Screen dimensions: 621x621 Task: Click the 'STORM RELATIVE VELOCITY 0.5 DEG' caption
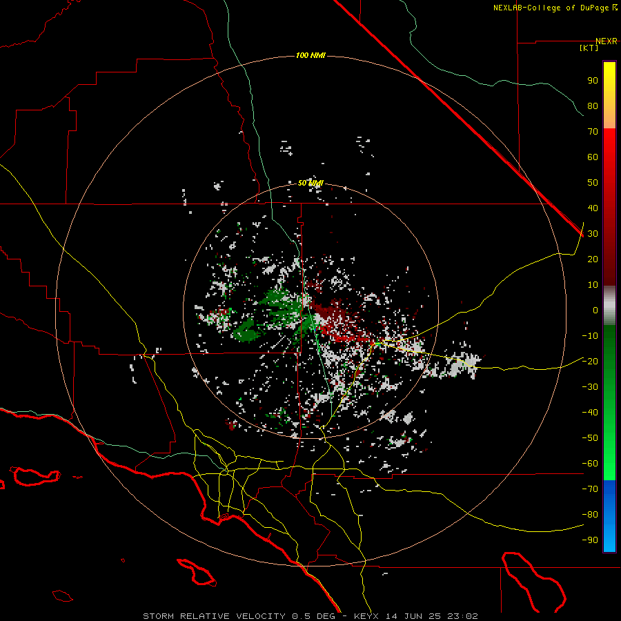point(239,616)
